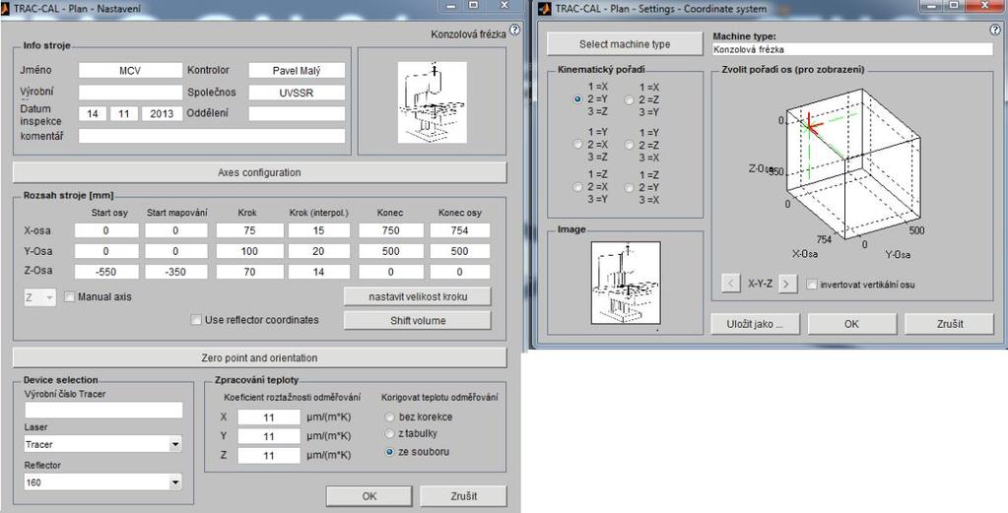
Task: Open the Reflector dropdown showing 160
Action: click(103, 482)
